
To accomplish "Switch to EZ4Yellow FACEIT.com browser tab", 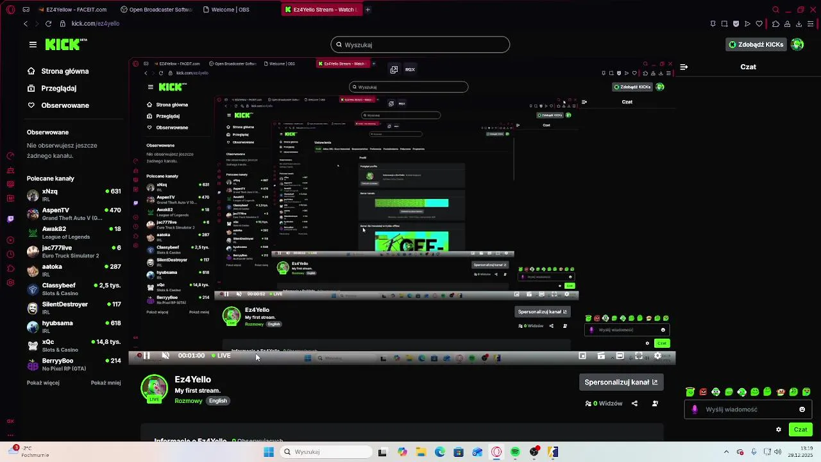I will pos(72,10).
